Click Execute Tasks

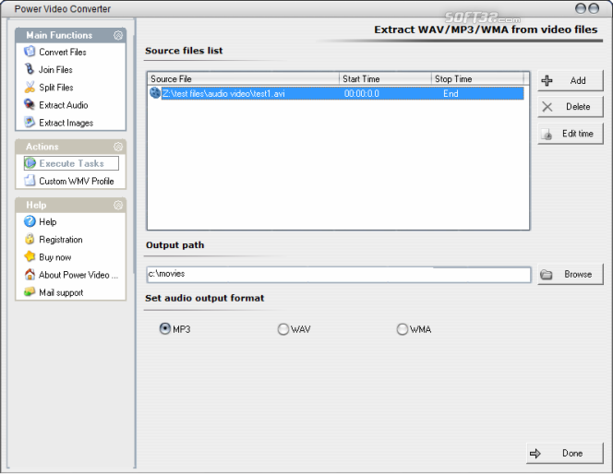(x=71, y=163)
